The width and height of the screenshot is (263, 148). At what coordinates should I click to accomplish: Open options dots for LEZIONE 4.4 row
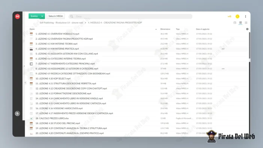coord(223,49)
